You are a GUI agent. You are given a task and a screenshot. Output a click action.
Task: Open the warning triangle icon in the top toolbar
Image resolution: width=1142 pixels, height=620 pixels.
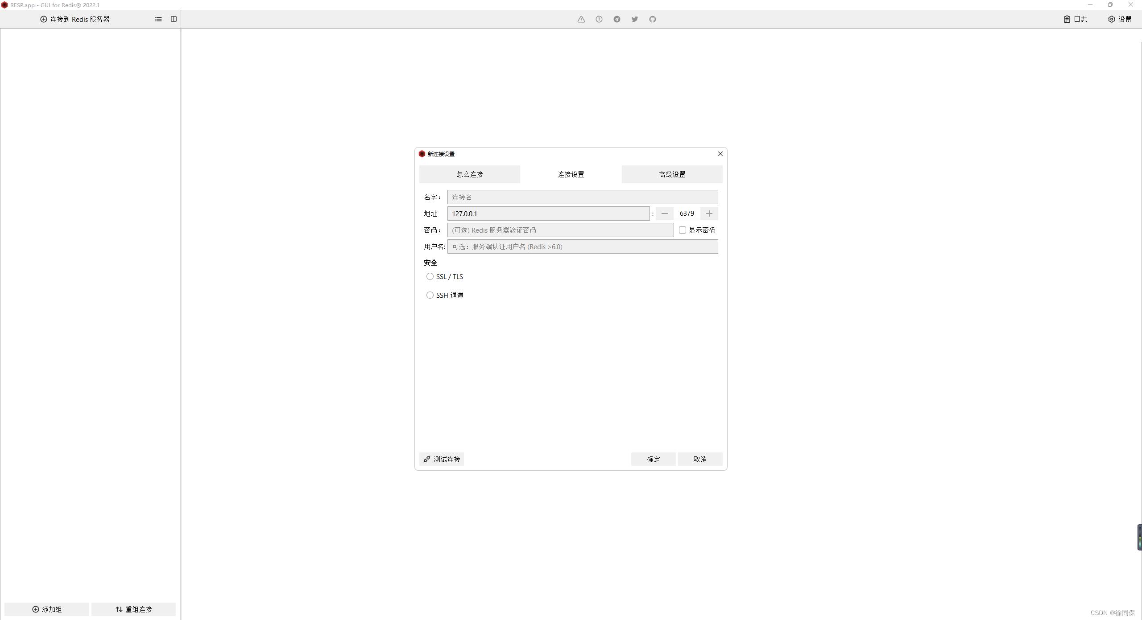tap(581, 19)
